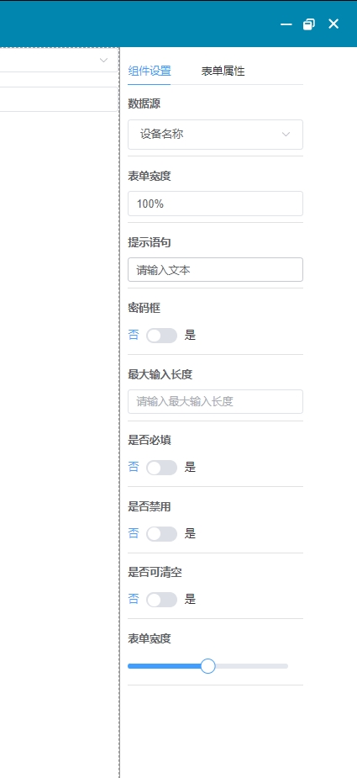Open the dropdown chevron in the left canvas
This screenshot has height=778, width=357.
click(x=103, y=60)
